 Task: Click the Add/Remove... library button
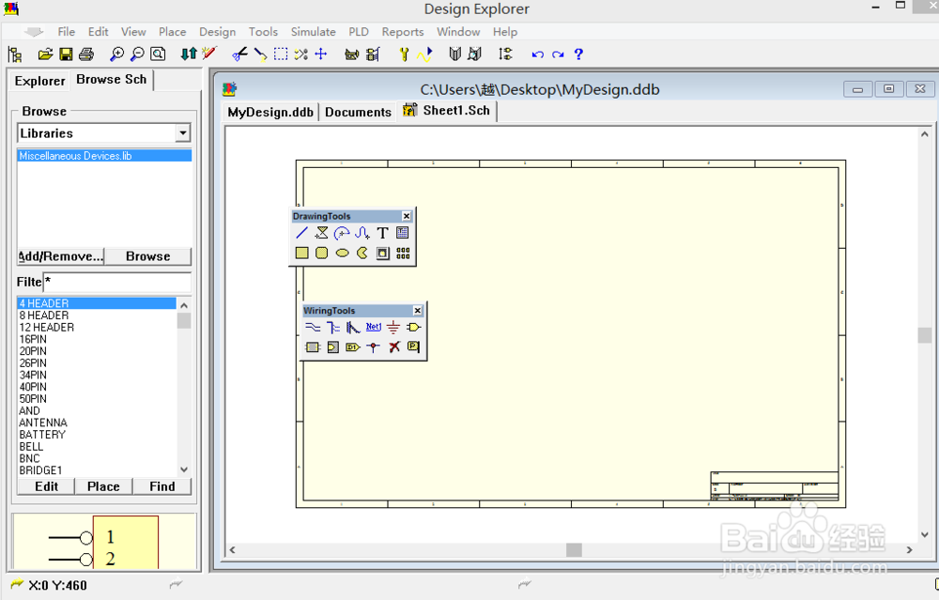(x=60, y=256)
